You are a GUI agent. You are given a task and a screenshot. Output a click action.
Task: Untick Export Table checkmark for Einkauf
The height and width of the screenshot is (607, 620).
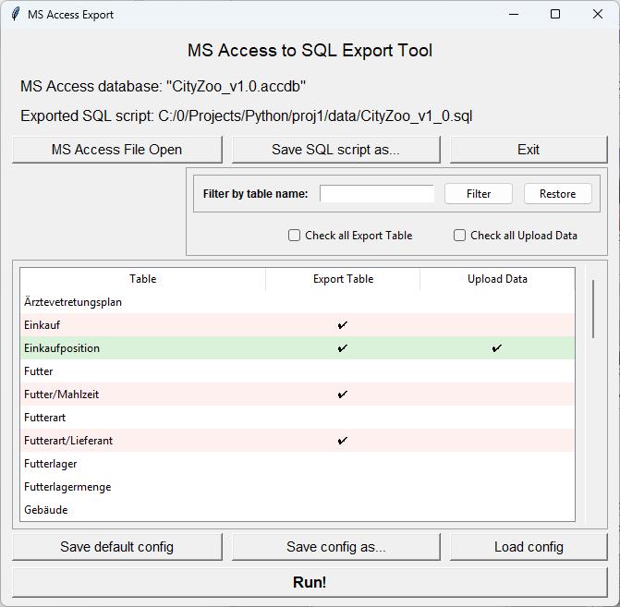(x=343, y=325)
